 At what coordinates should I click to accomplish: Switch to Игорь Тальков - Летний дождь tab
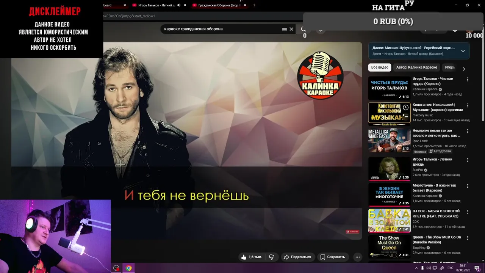[156, 5]
